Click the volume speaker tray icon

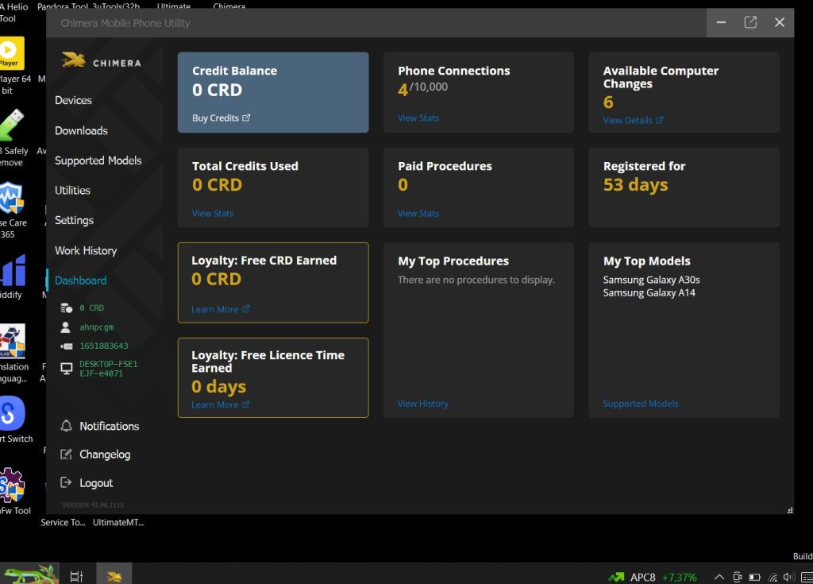point(788,578)
